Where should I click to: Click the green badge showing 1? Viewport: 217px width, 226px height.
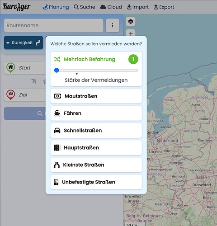pyautogui.click(x=133, y=59)
